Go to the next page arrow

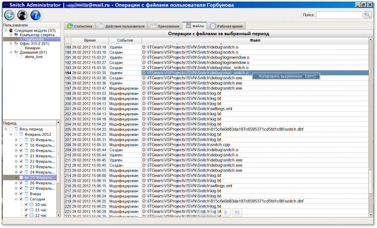(226, 212)
